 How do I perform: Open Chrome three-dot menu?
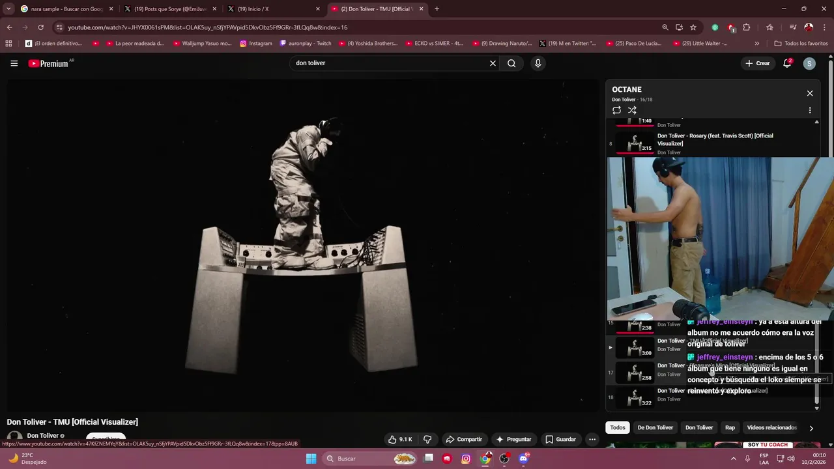point(824,27)
